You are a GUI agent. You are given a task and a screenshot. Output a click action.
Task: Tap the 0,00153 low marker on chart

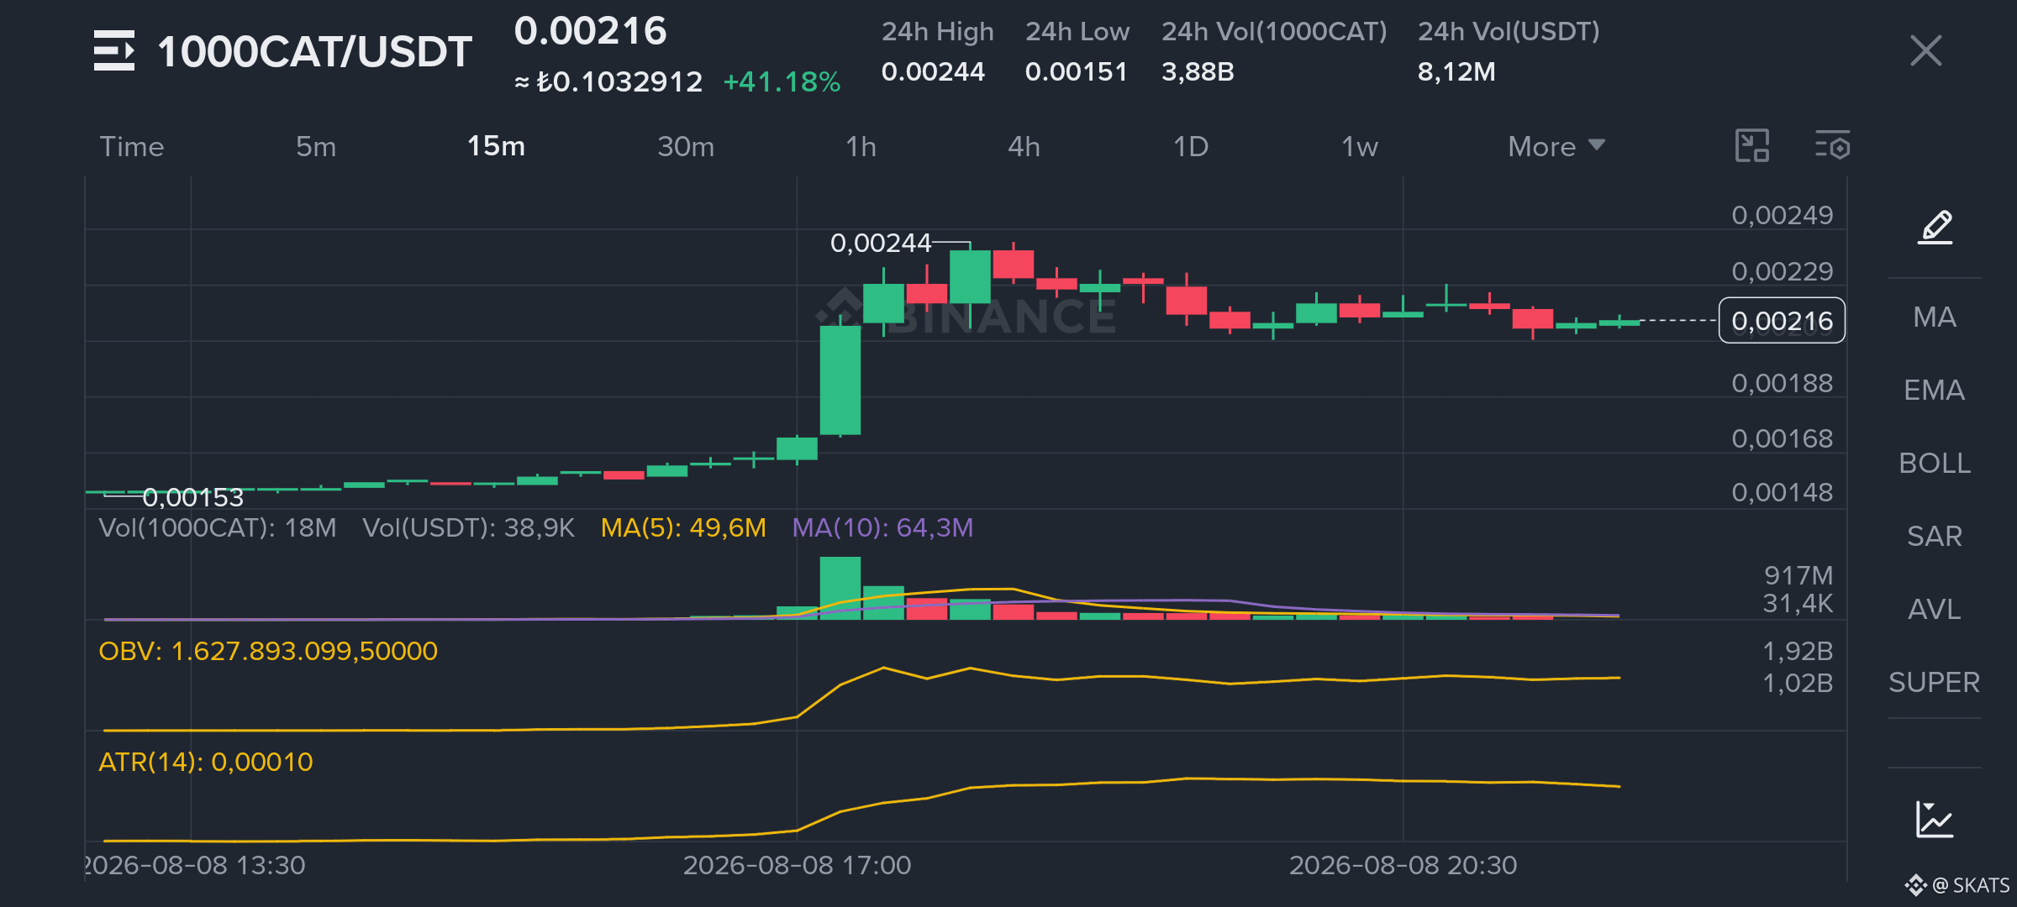[193, 497]
